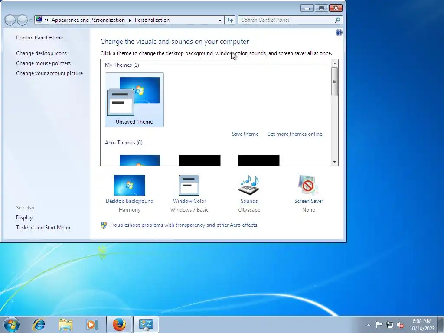Click the refresh button beside address bar
Screen dimensions: 444x333
230,20
